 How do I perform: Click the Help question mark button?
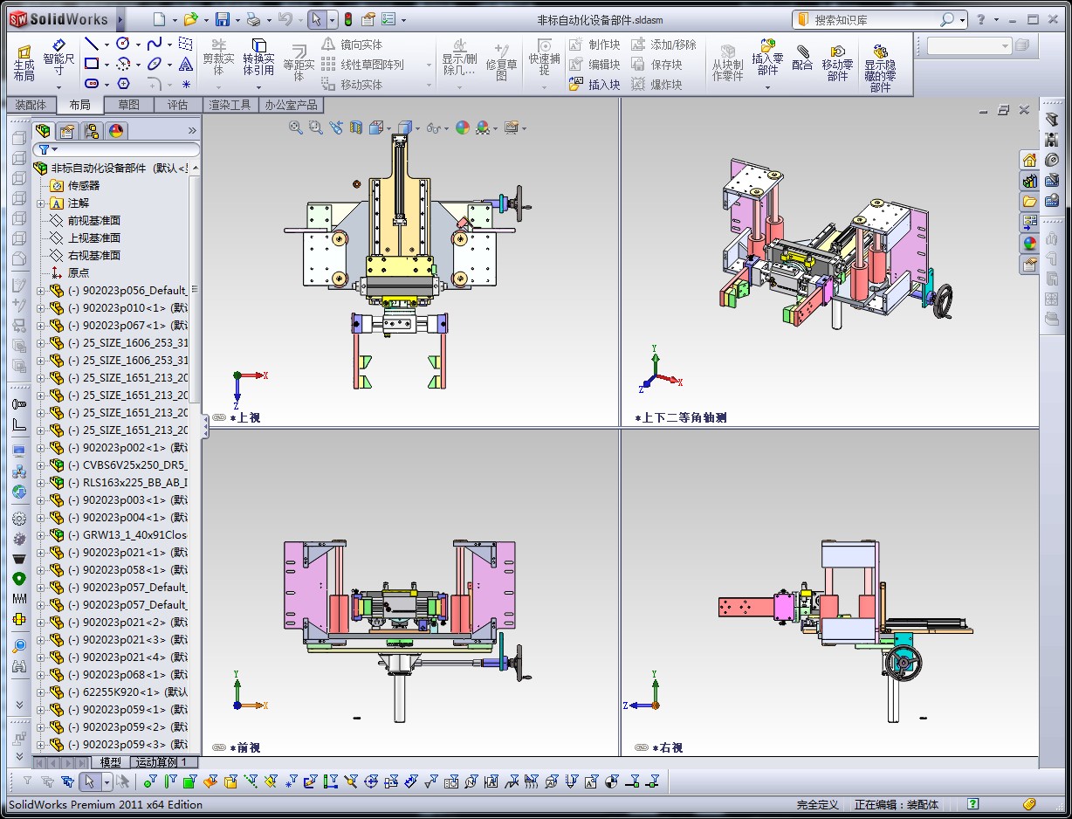click(x=983, y=19)
